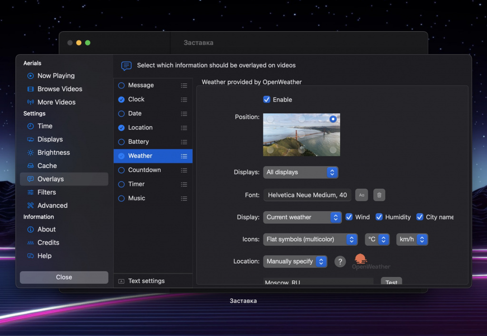This screenshot has width=487, height=336.
Task: Open the Manually specify location dropdown
Action: pos(295,261)
